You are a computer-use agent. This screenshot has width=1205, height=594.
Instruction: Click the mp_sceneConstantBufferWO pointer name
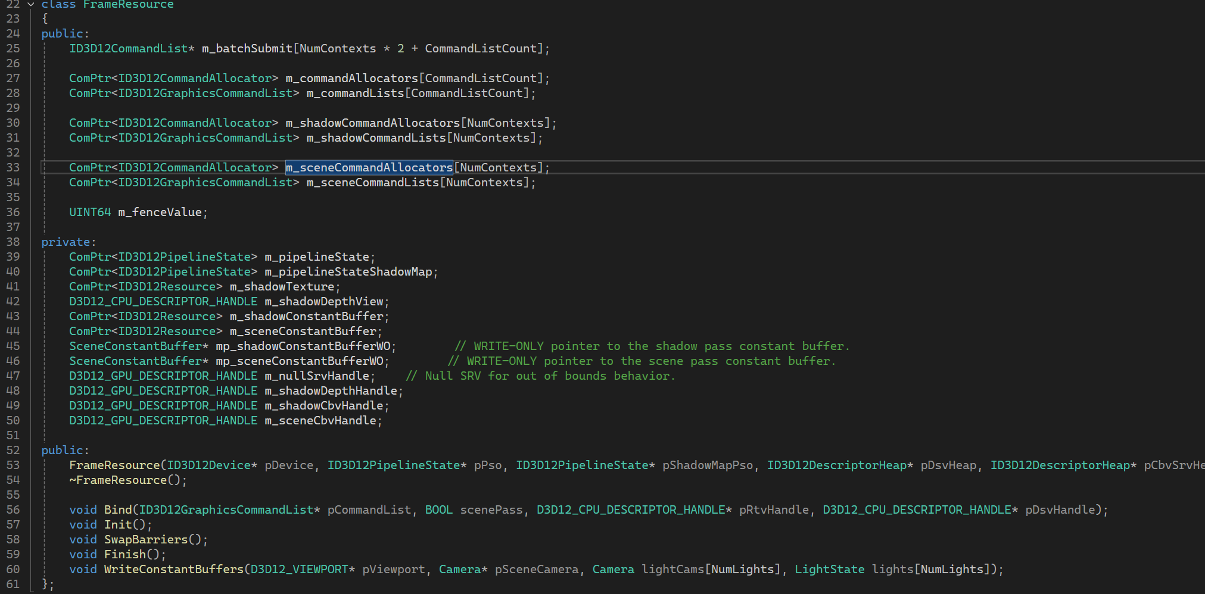(300, 361)
